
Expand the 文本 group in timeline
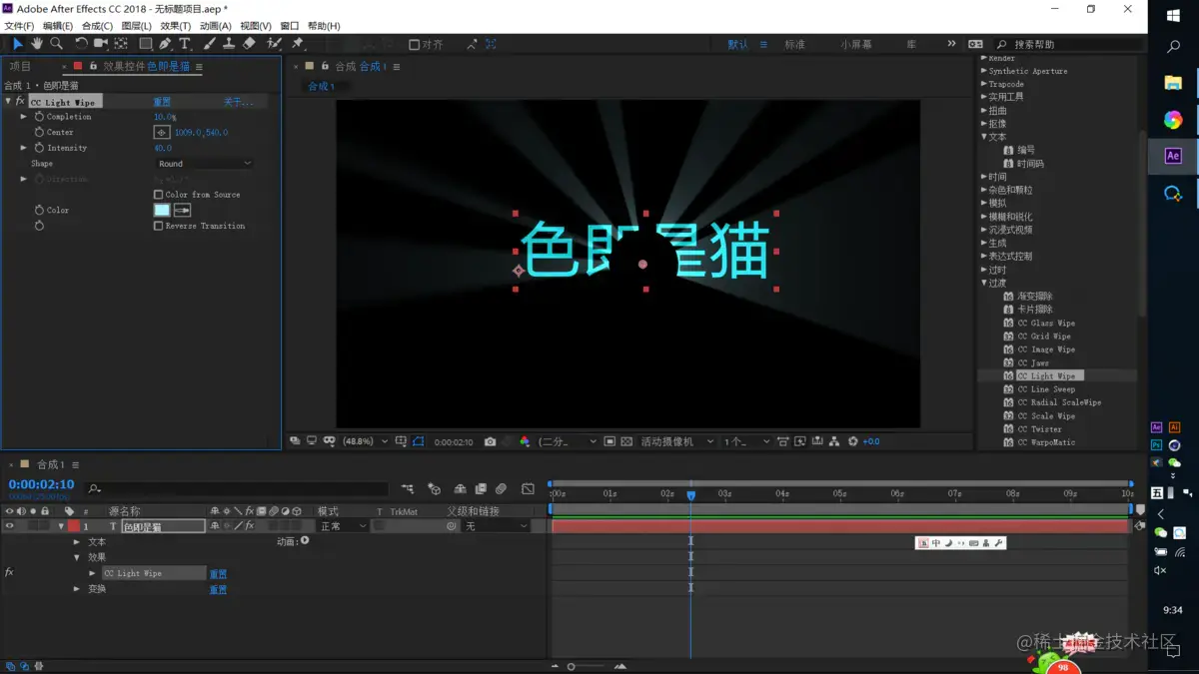[77, 542]
